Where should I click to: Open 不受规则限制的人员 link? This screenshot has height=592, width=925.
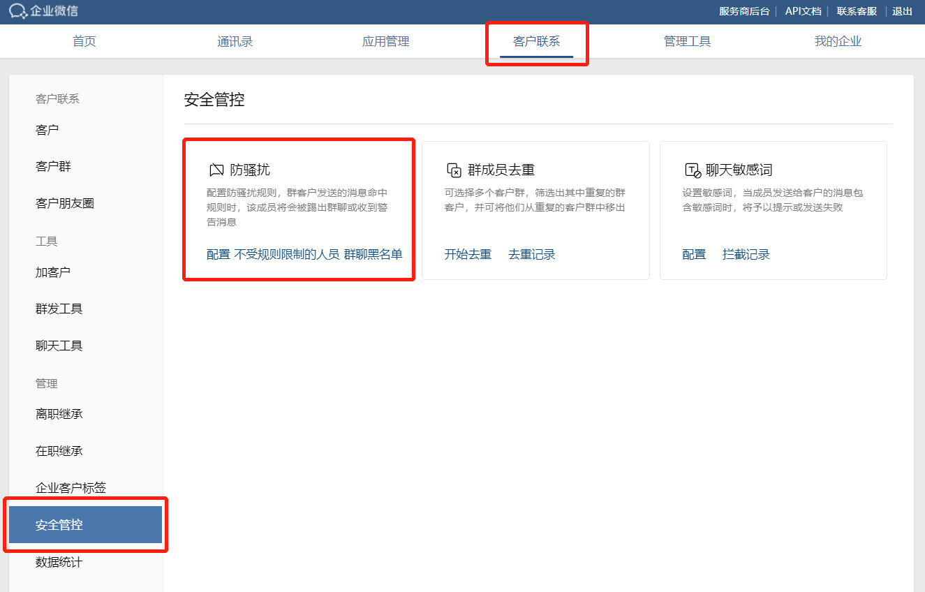(286, 255)
